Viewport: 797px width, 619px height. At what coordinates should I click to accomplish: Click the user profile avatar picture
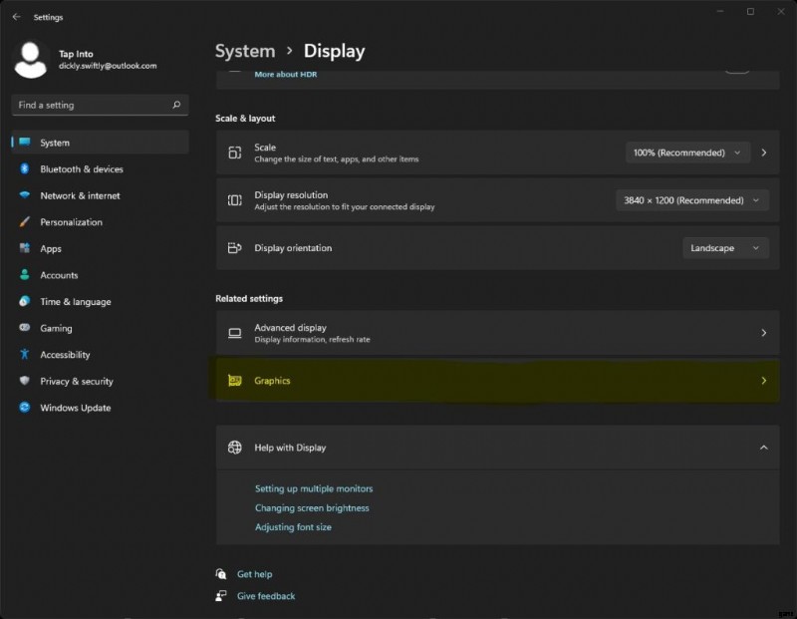(x=31, y=60)
